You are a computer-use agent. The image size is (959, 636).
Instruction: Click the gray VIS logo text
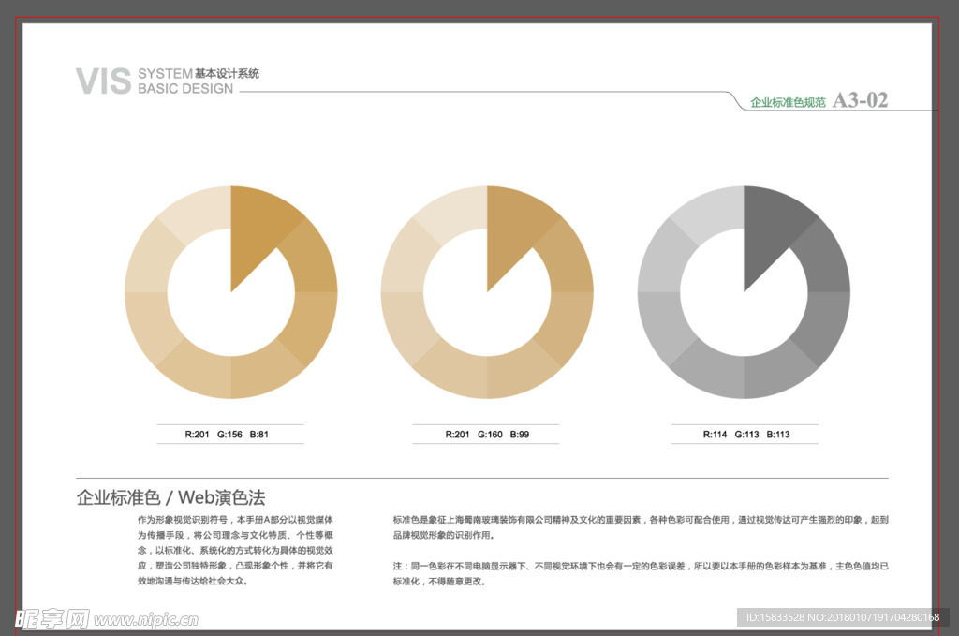click(103, 81)
